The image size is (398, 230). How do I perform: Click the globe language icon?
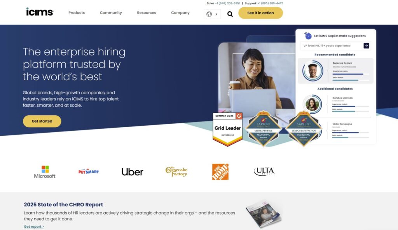[209, 14]
